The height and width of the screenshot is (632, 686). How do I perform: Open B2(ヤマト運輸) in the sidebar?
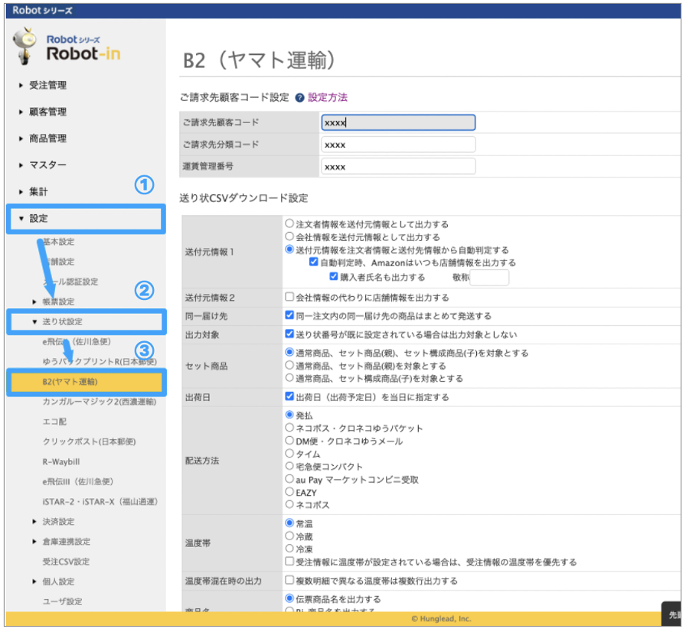(70, 381)
